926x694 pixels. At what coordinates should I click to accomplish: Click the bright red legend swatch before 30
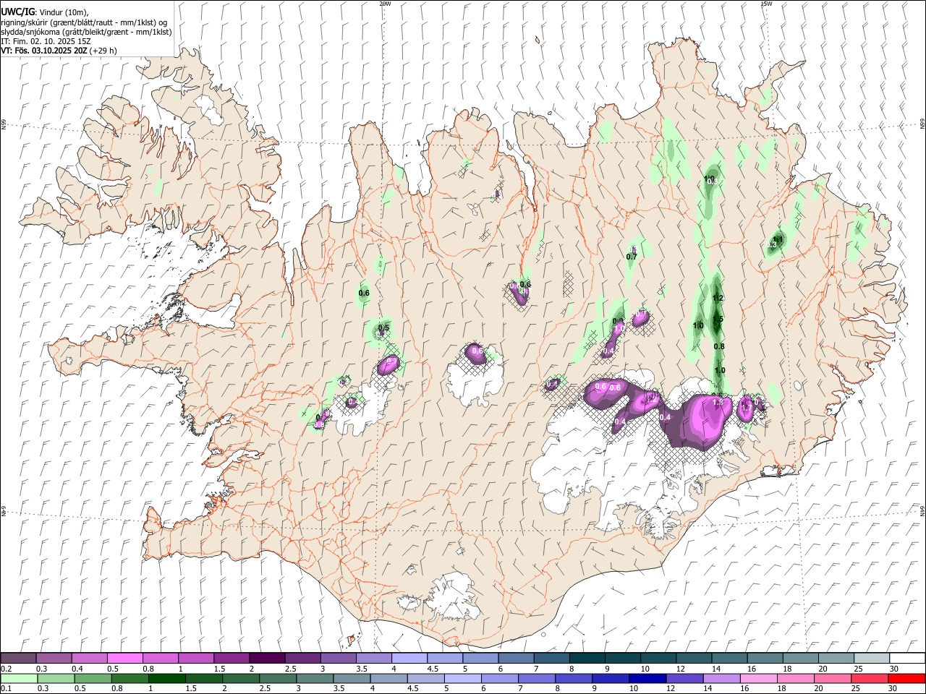click(906, 678)
